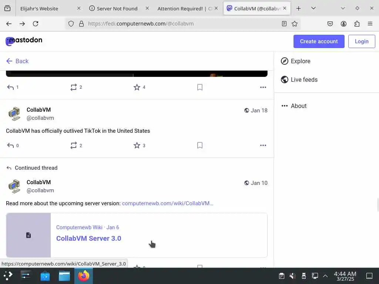Reload the page with the refresh icon
379x284 pixels.
pyautogui.click(x=36, y=24)
